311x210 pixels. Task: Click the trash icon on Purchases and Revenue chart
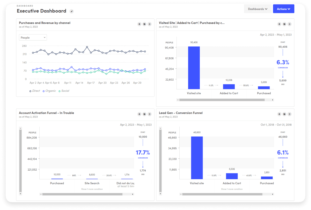click(x=150, y=24)
